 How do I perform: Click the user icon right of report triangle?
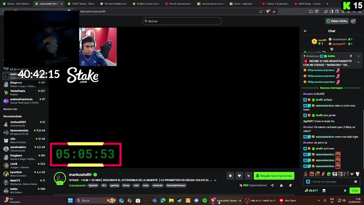click(x=290, y=185)
